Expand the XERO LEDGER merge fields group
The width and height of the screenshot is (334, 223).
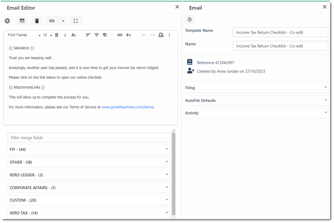[89, 175]
